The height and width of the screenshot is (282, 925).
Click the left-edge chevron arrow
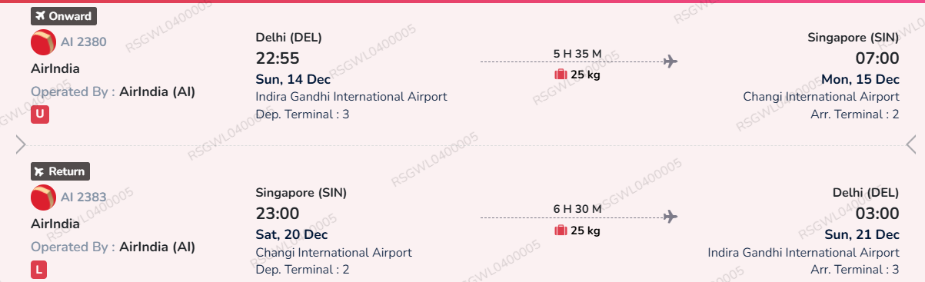[x=21, y=144]
